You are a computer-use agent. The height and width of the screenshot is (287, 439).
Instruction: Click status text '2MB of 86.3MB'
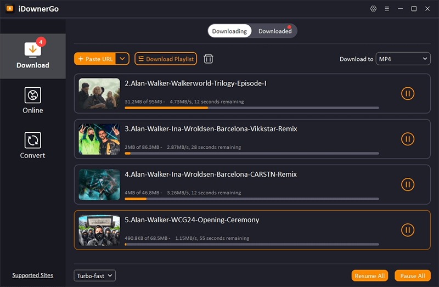142,147
